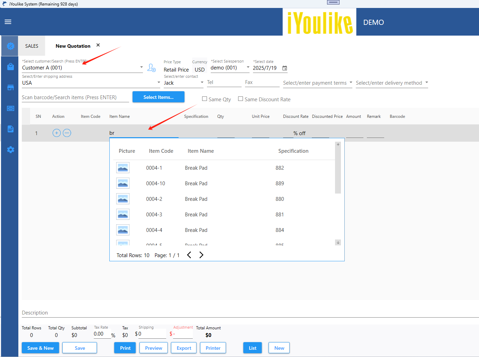The width and height of the screenshot is (479, 357).
Task: Close the New Quotation tab
Action: [98, 45]
